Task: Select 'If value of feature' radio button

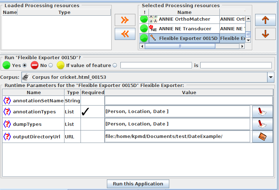Action: [115, 65]
